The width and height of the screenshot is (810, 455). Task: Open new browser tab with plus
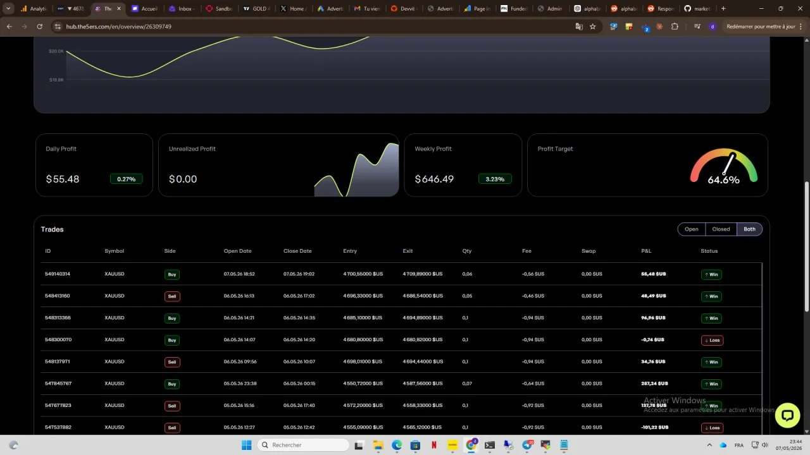[x=723, y=9]
